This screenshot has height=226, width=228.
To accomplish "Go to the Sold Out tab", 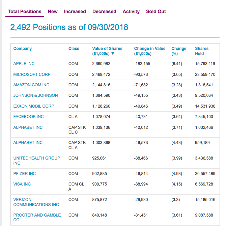I will coord(156,11).
